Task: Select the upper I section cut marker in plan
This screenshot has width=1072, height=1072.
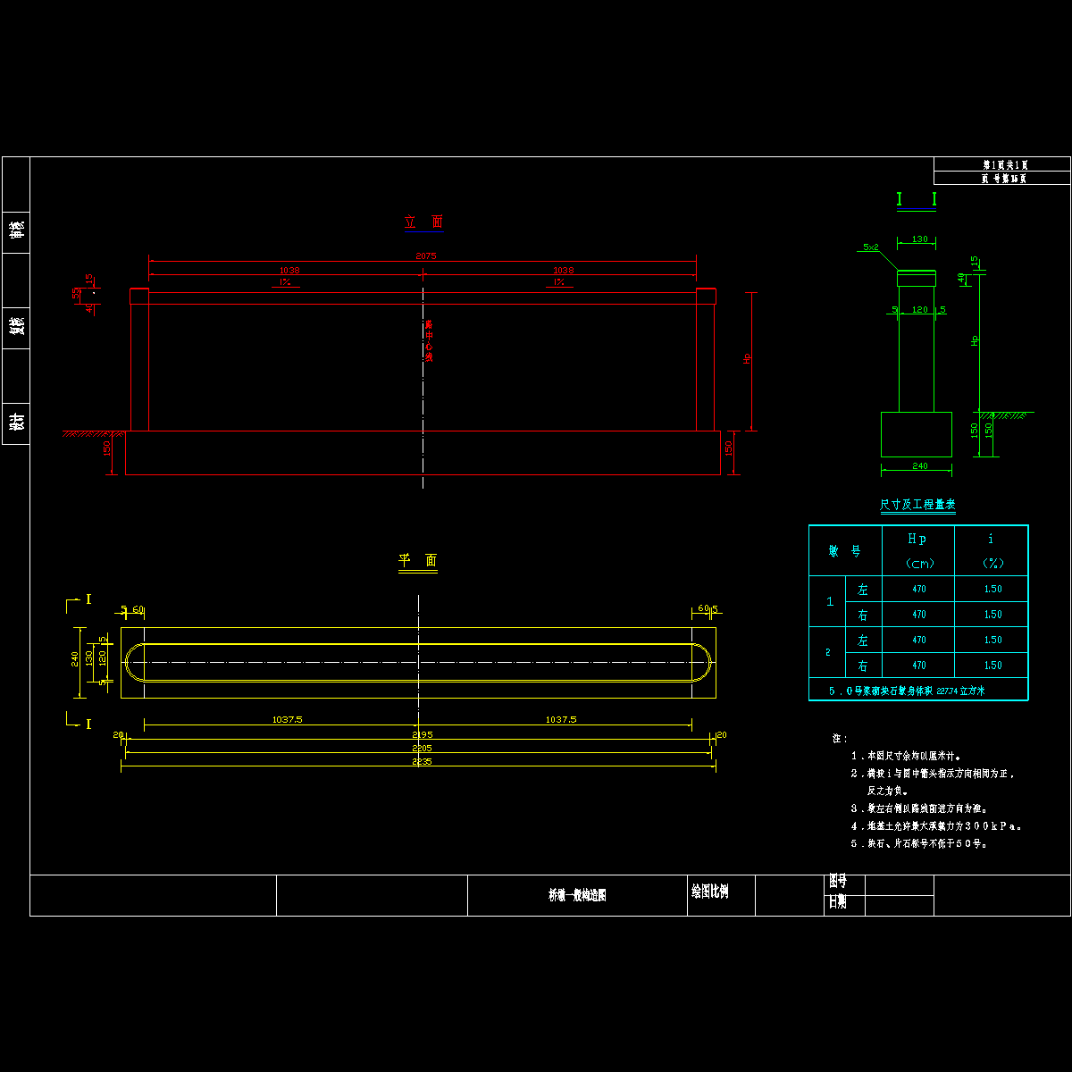Action: point(80,602)
